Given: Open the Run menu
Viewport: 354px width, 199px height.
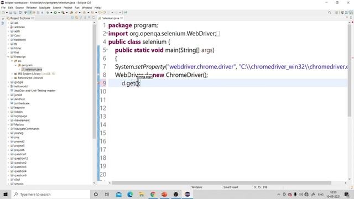Looking at the screenshot, I should click(77, 8).
